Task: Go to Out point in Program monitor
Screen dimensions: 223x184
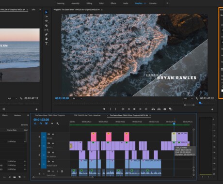Action: tap(146, 109)
